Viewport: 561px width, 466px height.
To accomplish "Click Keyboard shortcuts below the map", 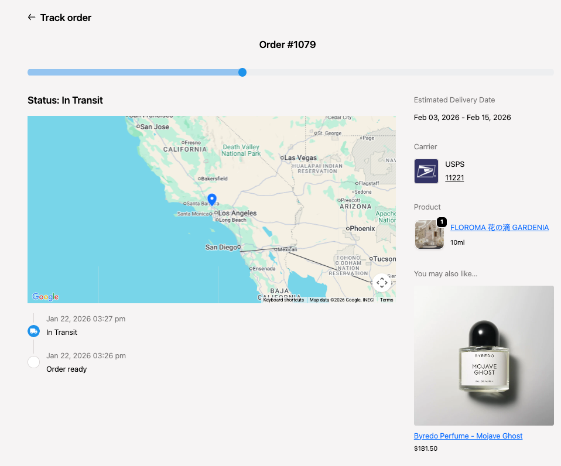I will click(283, 299).
